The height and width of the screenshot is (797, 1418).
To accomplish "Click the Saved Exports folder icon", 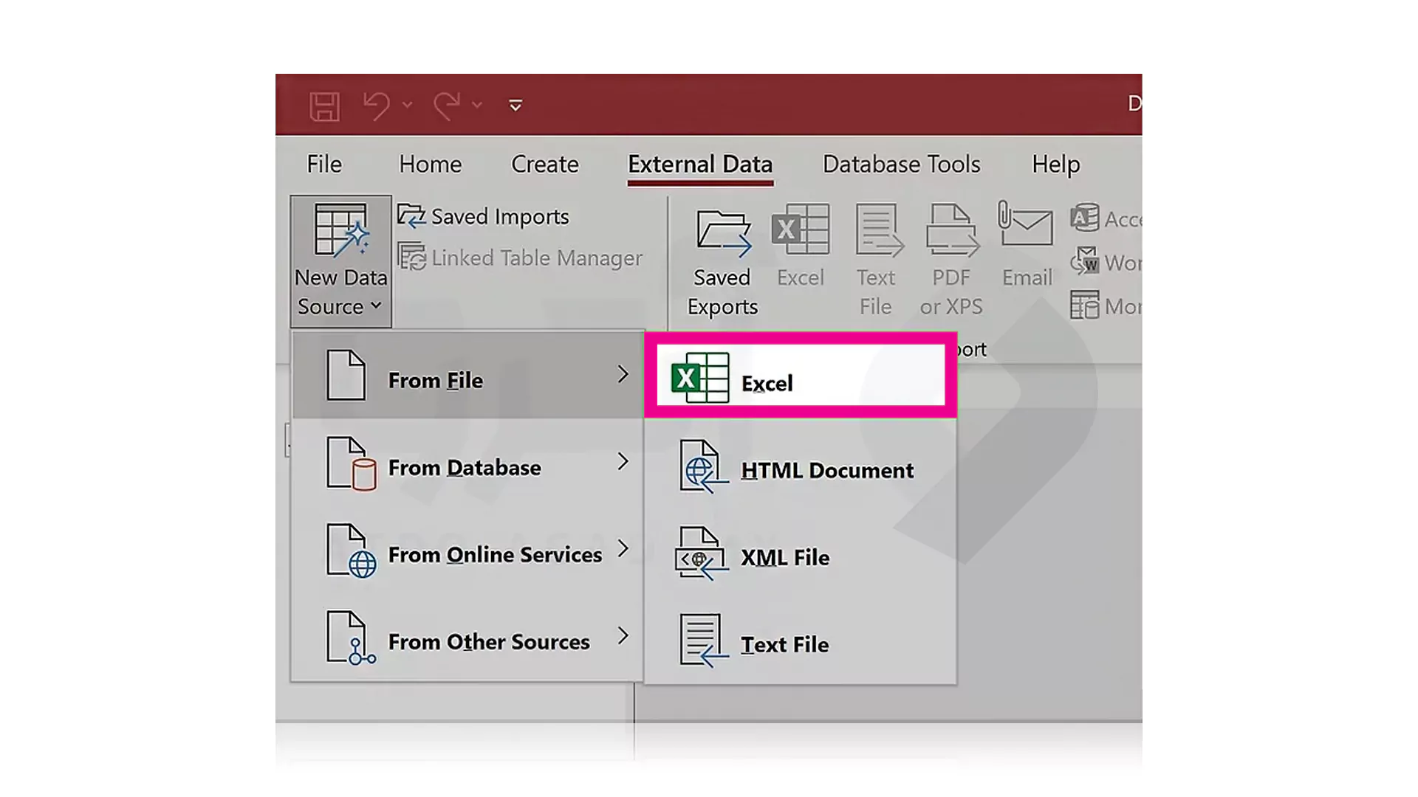I will pyautogui.click(x=723, y=232).
